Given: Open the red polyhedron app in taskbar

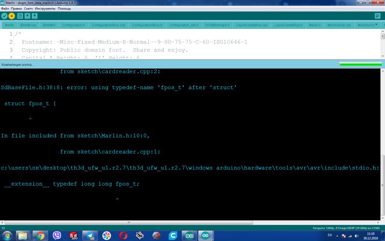Looking at the screenshot, I should tap(156, 236).
